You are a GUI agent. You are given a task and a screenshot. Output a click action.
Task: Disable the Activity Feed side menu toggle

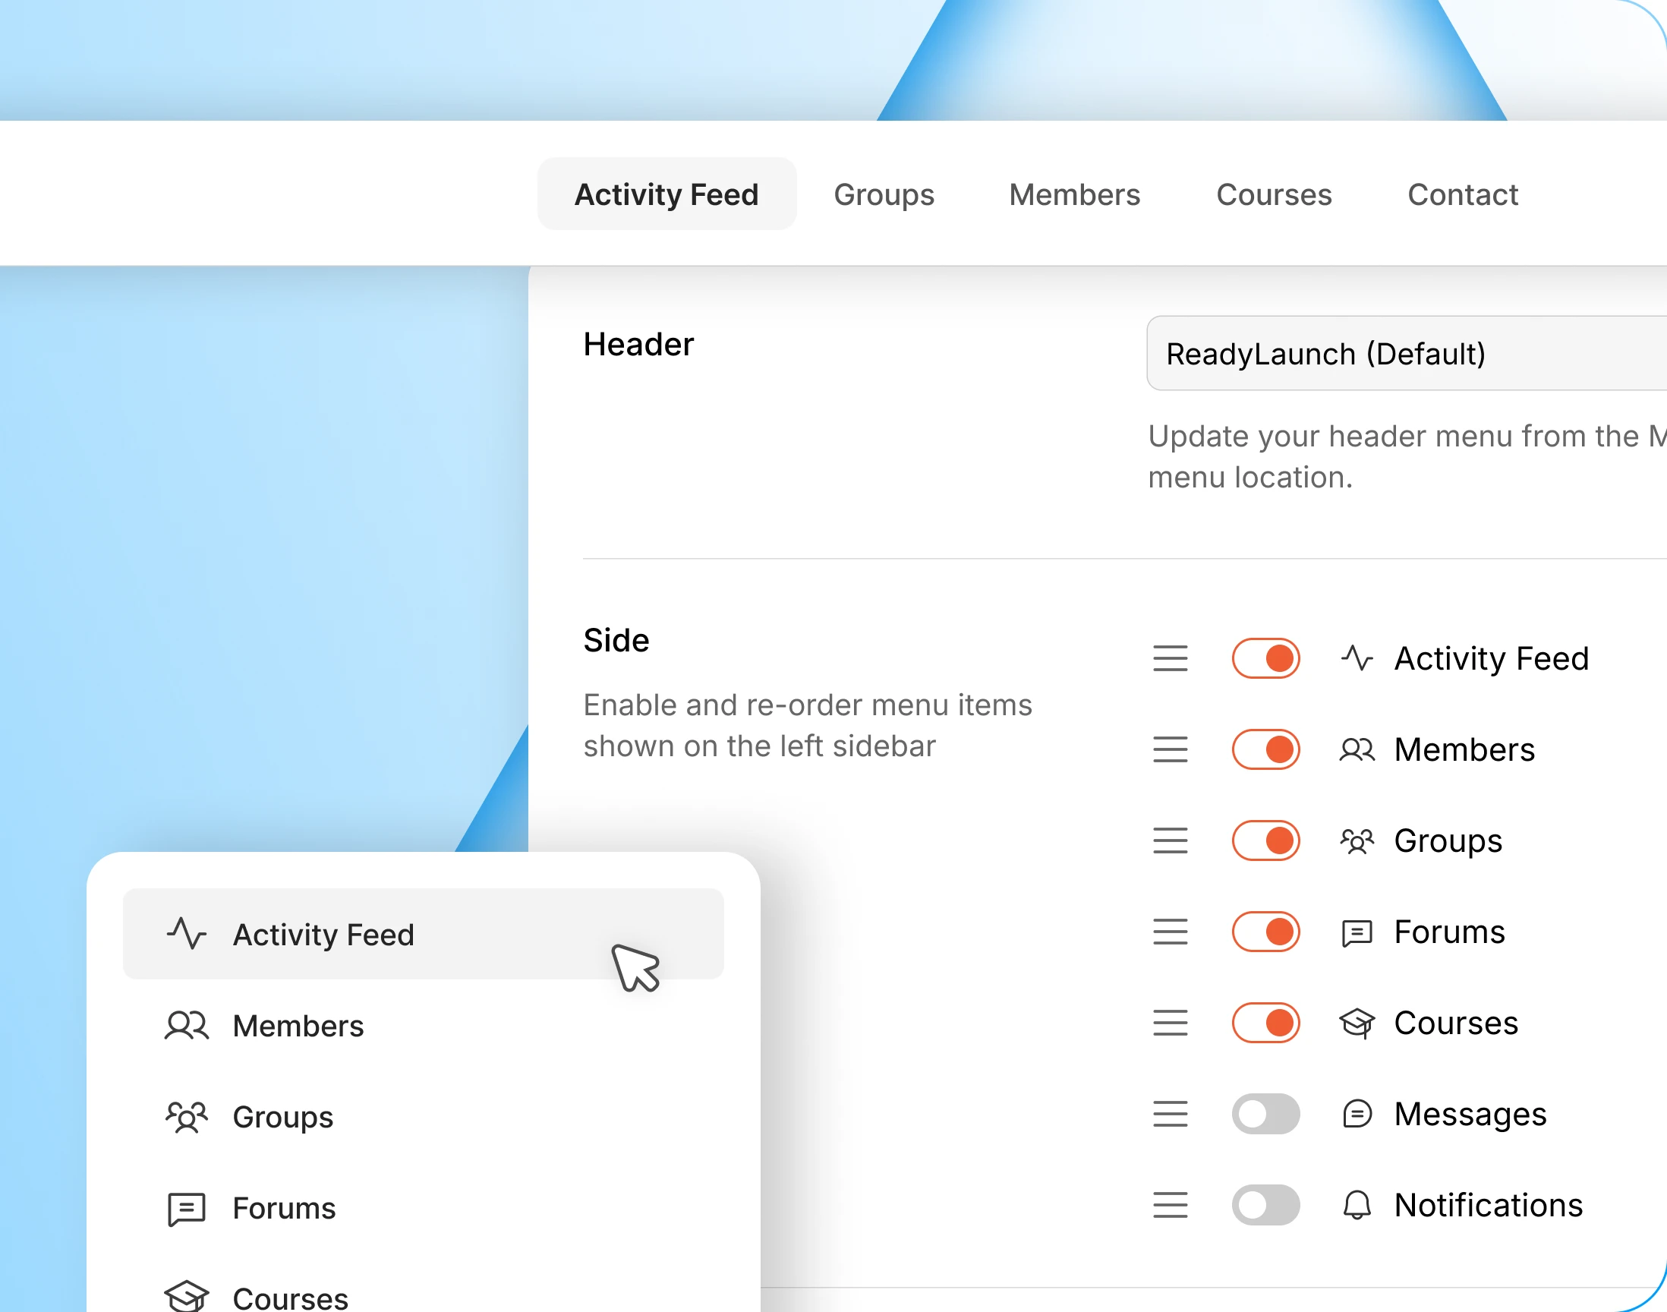pos(1265,658)
